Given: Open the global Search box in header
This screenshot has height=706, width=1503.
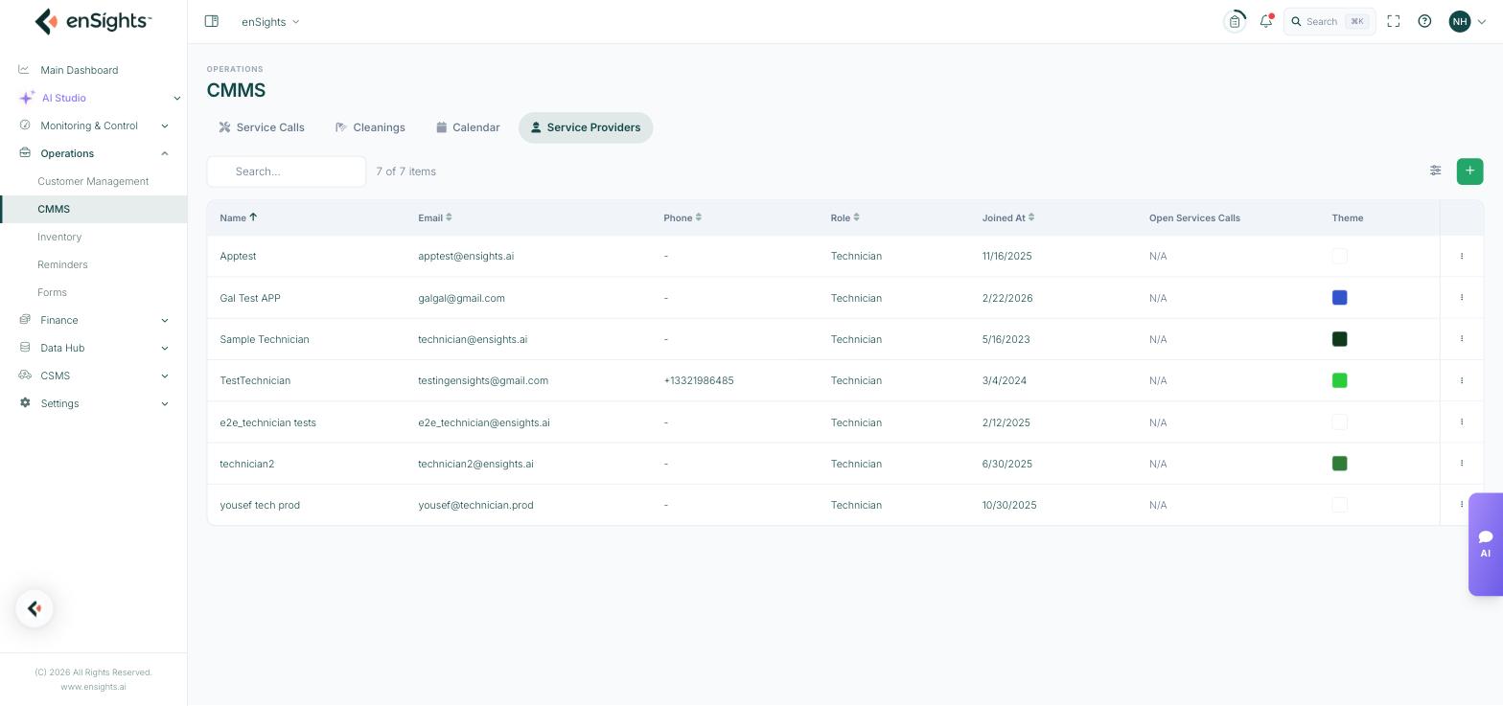Looking at the screenshot, I should pos(1330,21).
